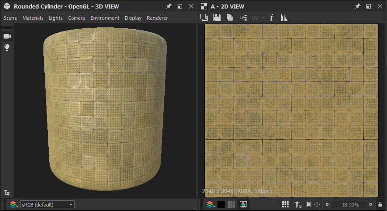
Task: Toggle the zoom lock padlock icon
Action: click(x=380, y=205)
